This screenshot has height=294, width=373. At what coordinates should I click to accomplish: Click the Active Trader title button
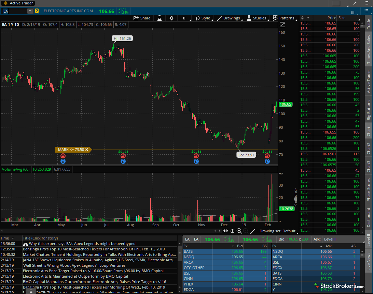[x=18, y=3]
